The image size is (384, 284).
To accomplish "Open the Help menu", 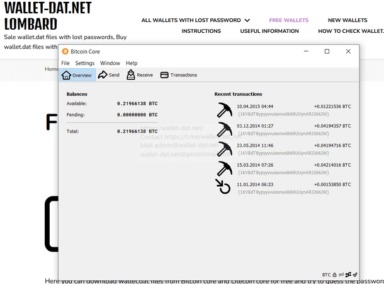I will pos(132,63).
